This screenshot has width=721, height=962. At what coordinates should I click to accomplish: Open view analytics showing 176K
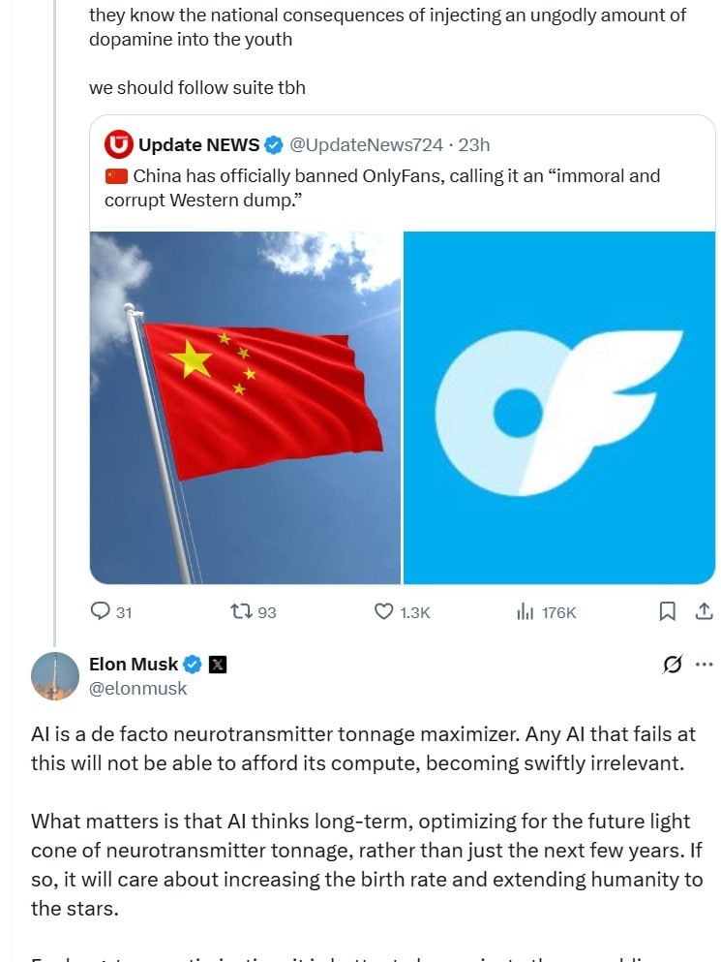pos(526,611)
